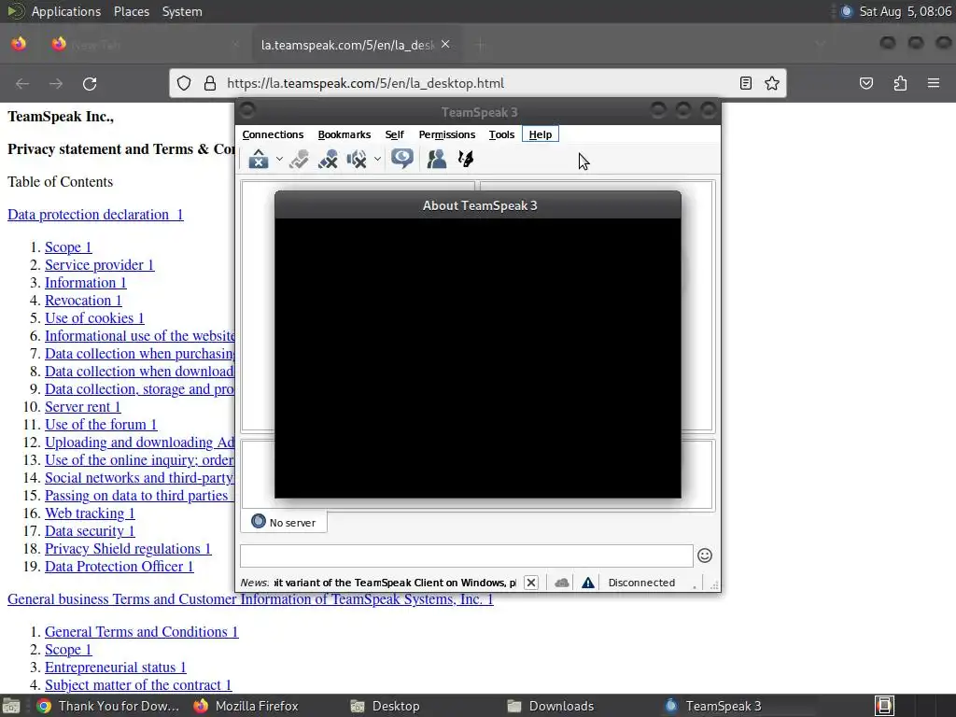Open the Subject matter of the contract 1 link

(x=138, y=685)
